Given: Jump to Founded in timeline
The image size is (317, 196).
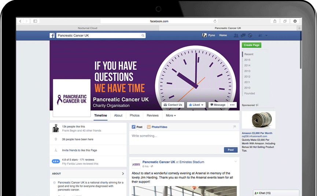Looking at the screenshot, I should click(250, 93).
